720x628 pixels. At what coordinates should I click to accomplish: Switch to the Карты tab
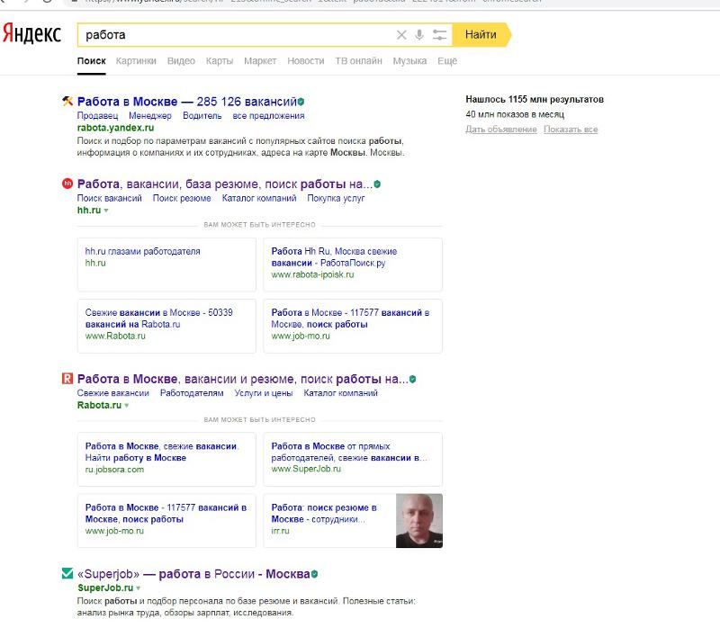[220, 61]
